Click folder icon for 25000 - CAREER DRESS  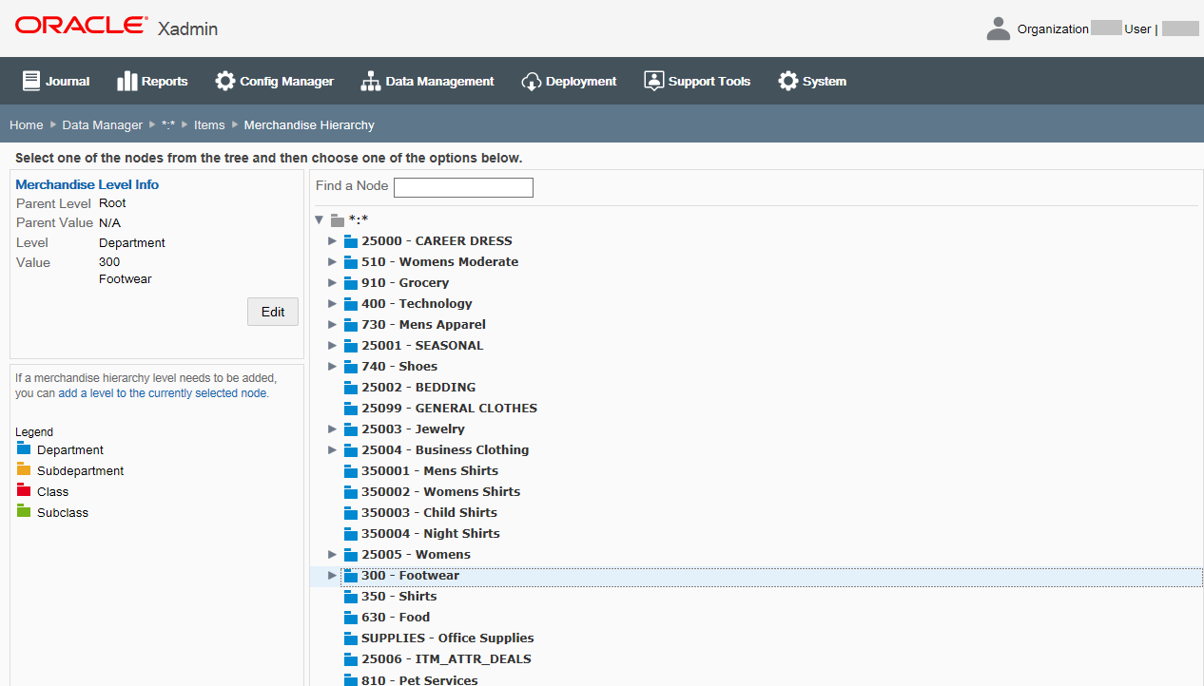click(350, 241)
